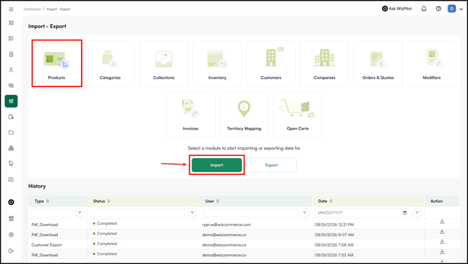Viewport: 468px width, 264px height.
Task: Open Type column filter icon
Action: (80, 212)
